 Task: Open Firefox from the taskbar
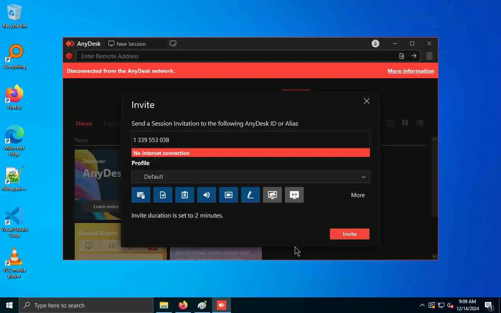tap(183, 305)
